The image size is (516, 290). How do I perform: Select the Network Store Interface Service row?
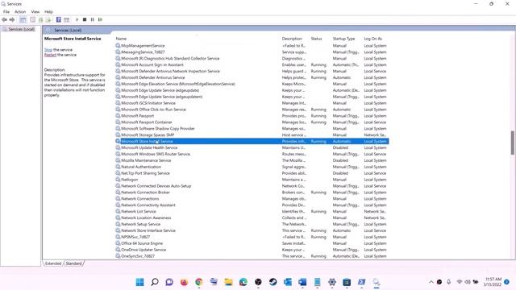[252, 230]
